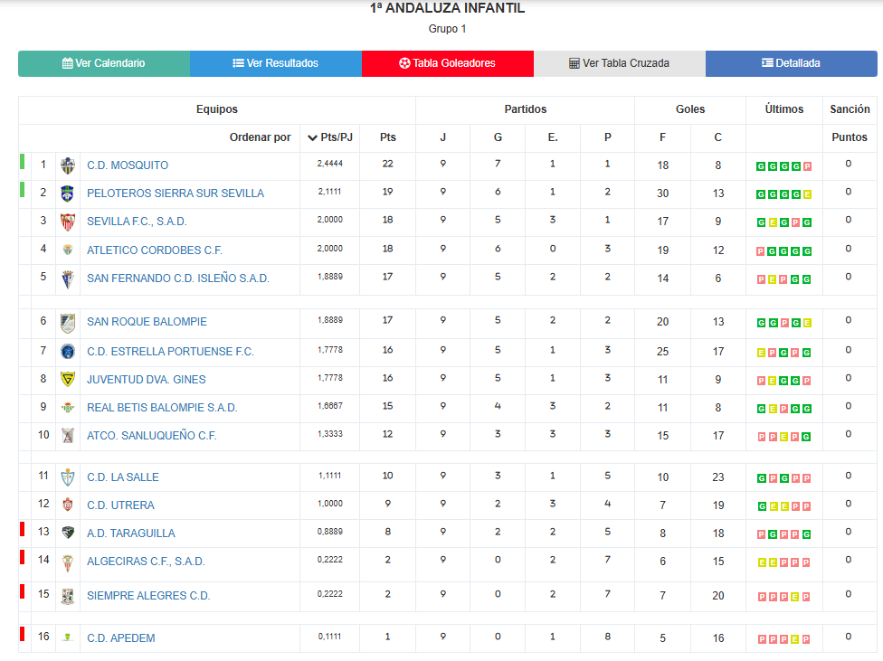Click Peloteros Sierra Sur's last result, the yellow E square
This screenshot has width=883, height=661.
click(x=807, y=194)
